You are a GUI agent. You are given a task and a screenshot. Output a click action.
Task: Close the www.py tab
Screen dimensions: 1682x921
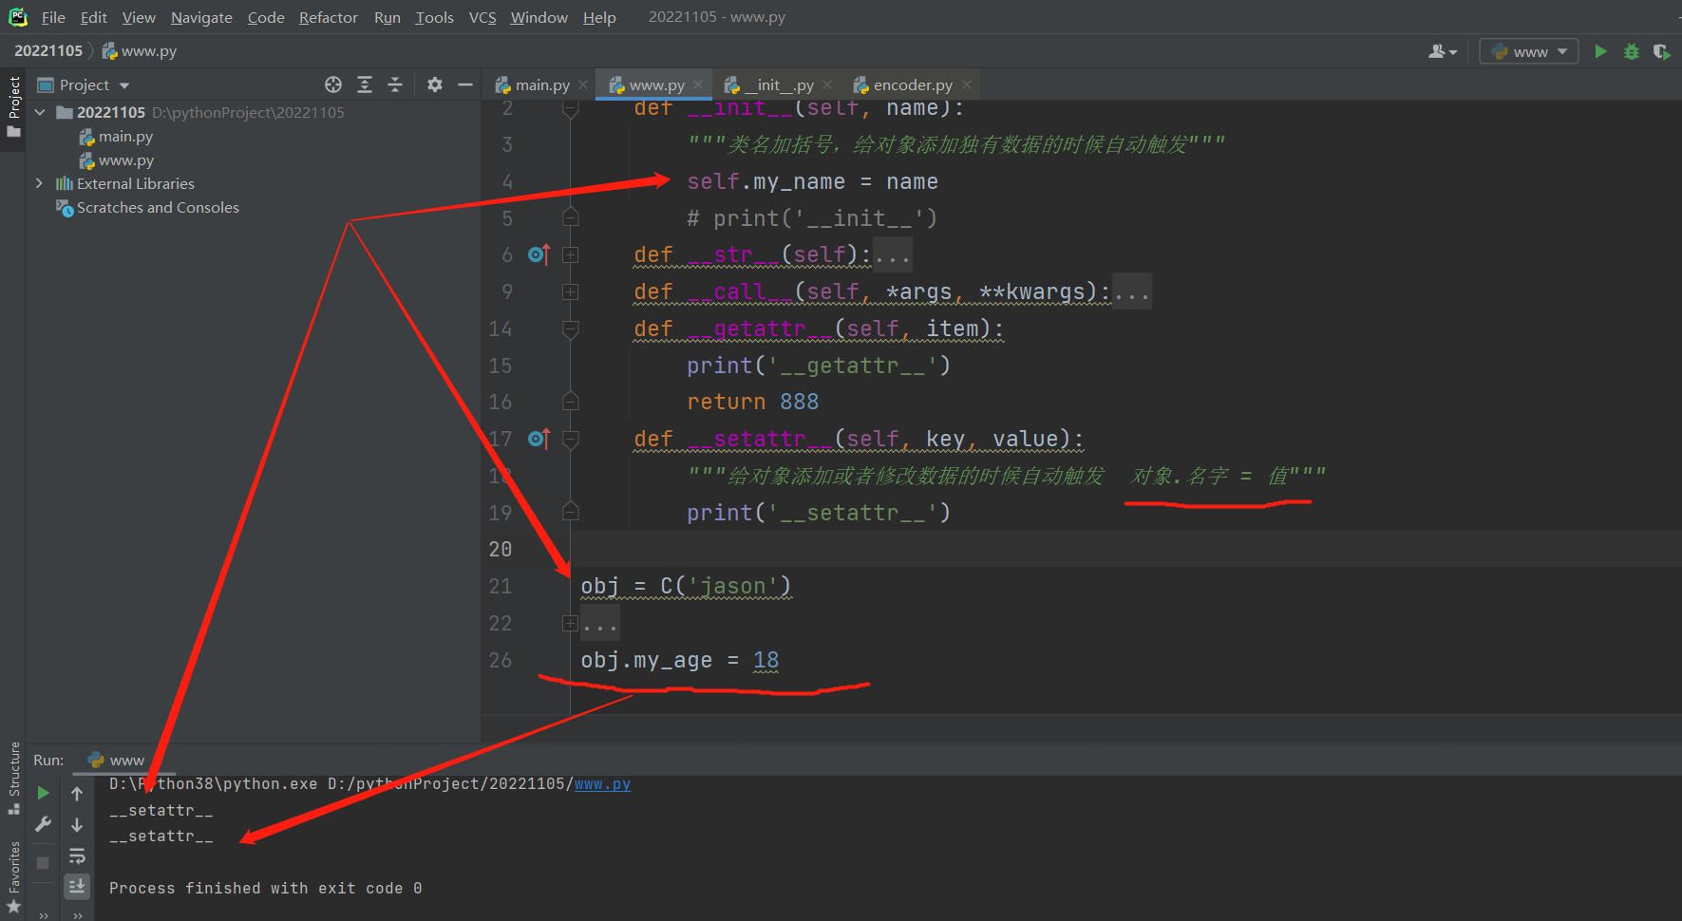click(698, 85)
